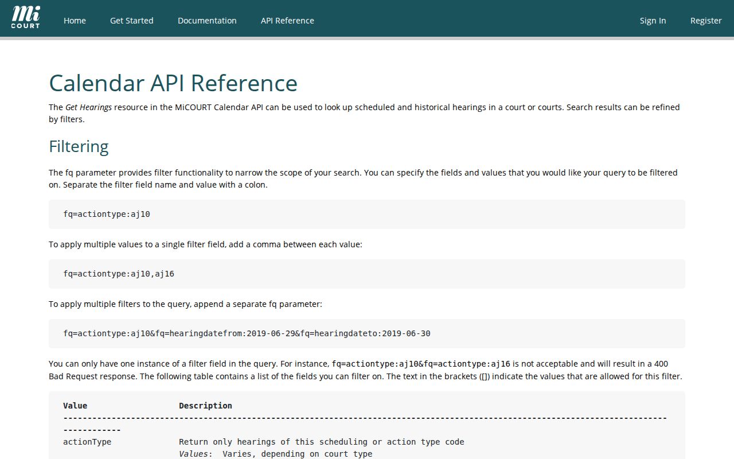Click the actionType table entry
Image resolution: width=734 pixels, height=459 pixels.
coord(87,442)
